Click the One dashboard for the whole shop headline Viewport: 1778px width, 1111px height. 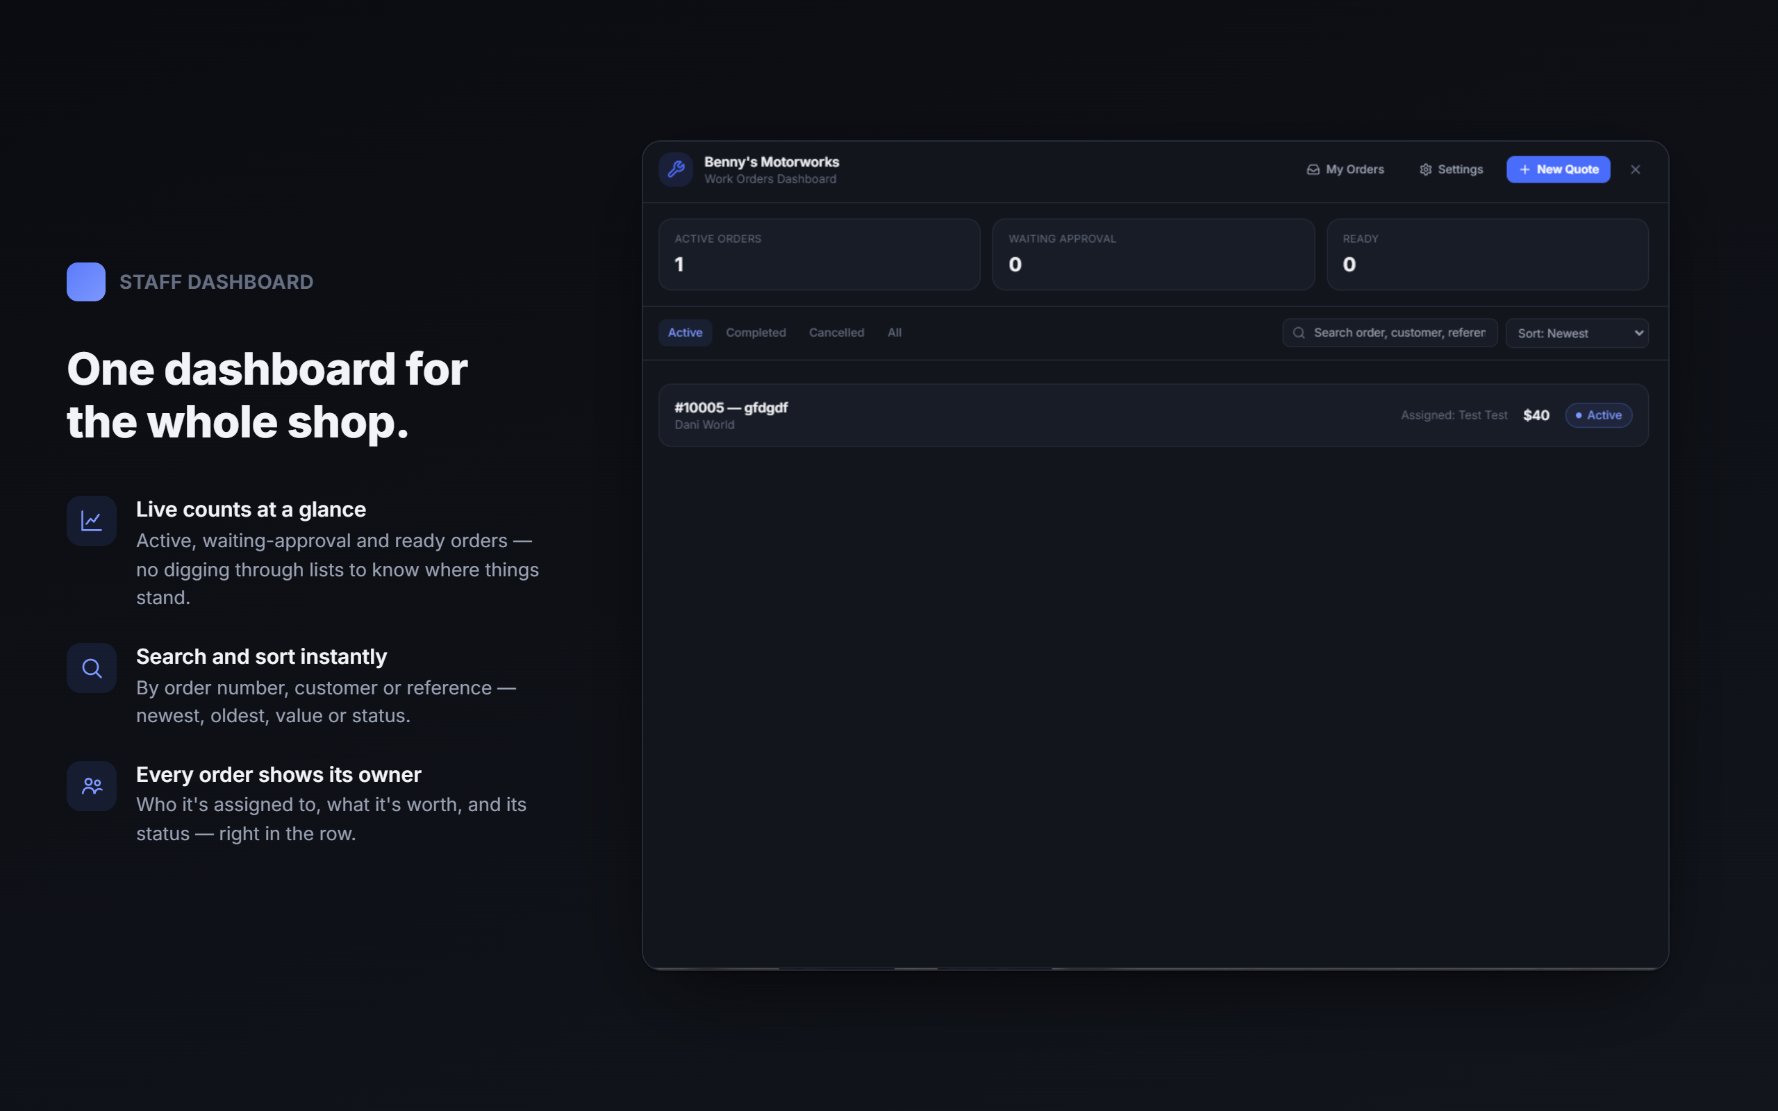pos(267,395)
